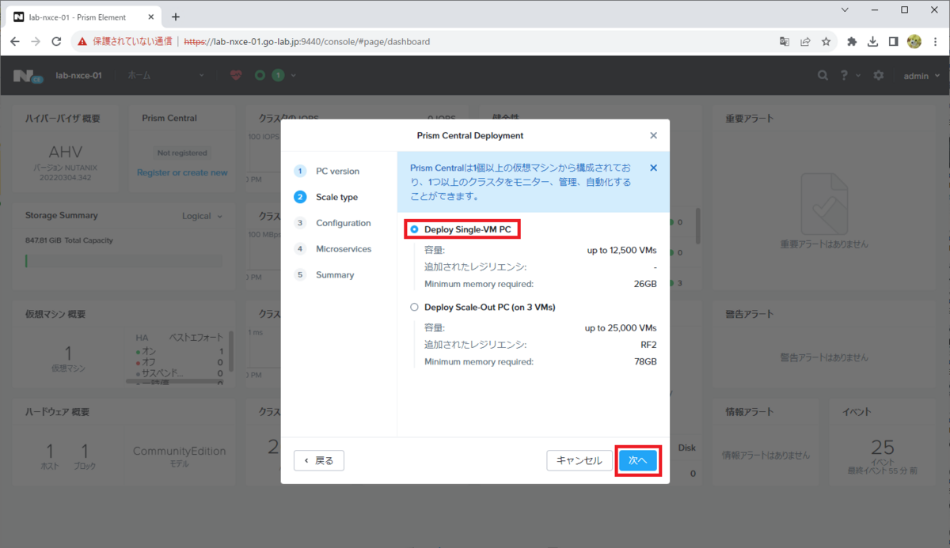Go to Microservices wizard step
Screen dimensions: 950x548
tap(332, 248)
